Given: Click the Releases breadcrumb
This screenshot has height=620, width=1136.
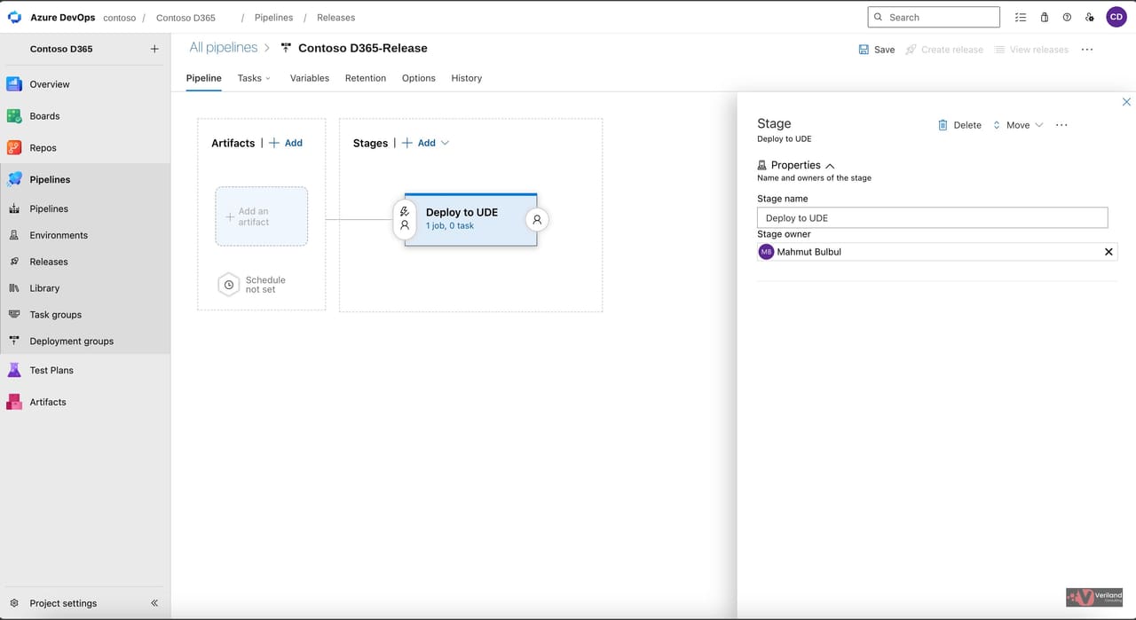Looking at the screenshot, I should [x=335, y=18].
